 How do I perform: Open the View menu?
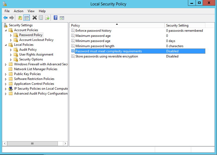click(31, 11)
